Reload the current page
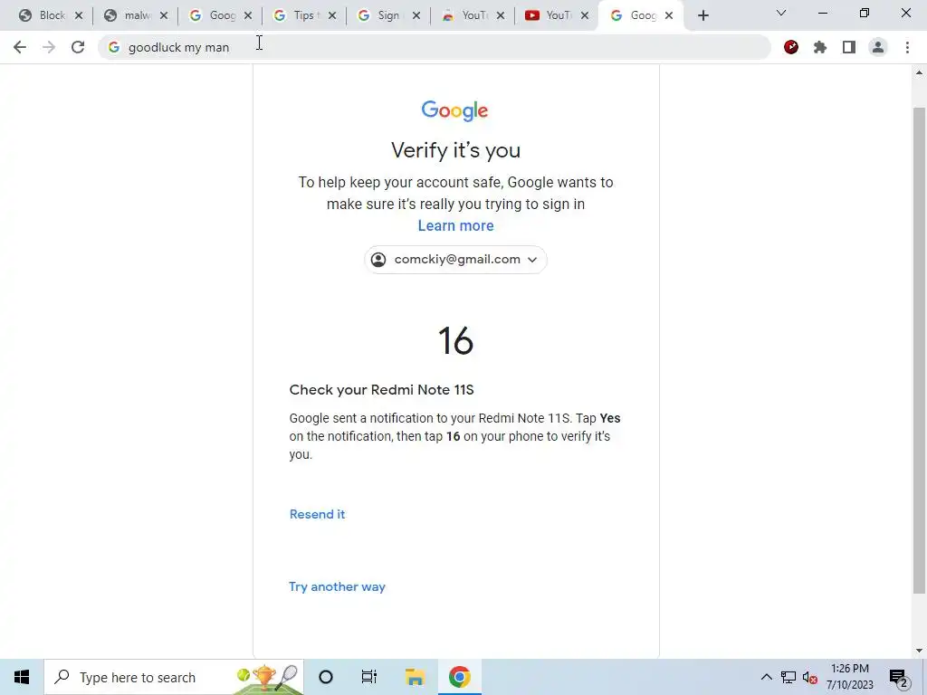Screen dimensions: 927x695 [78, 47]
